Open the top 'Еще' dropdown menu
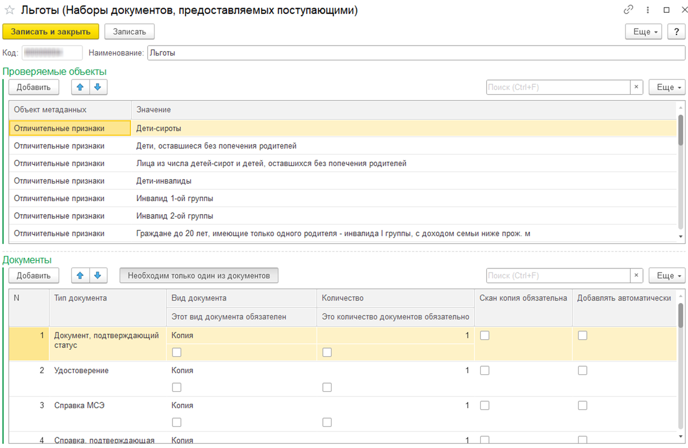Image resolution: width=688 pixels, height=448 pixels. pyautogui.click(x=644, y=32)
